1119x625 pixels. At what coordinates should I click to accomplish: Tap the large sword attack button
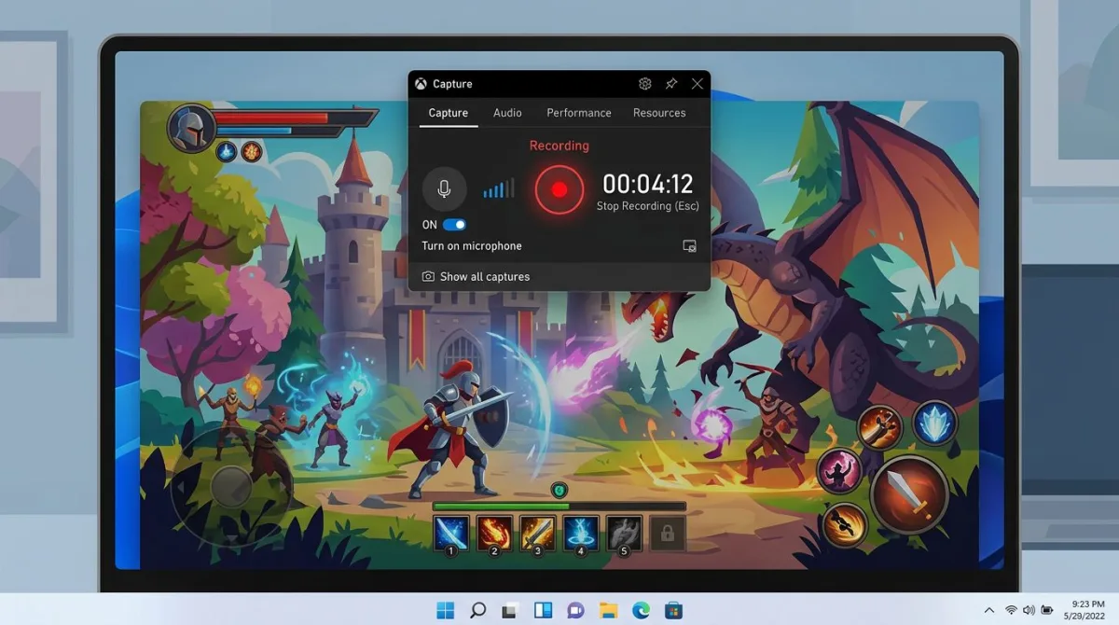908,493
